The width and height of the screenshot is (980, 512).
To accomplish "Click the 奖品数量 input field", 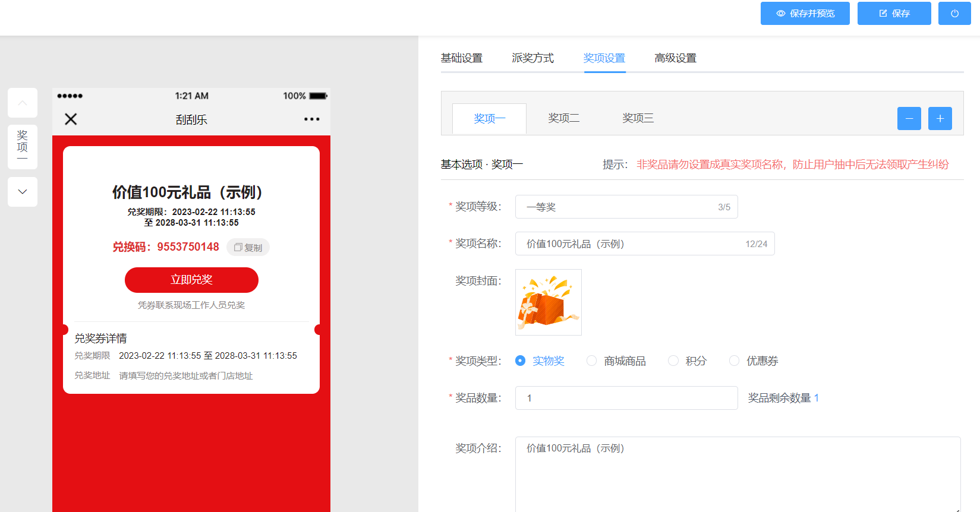I will tap(626, 398).
